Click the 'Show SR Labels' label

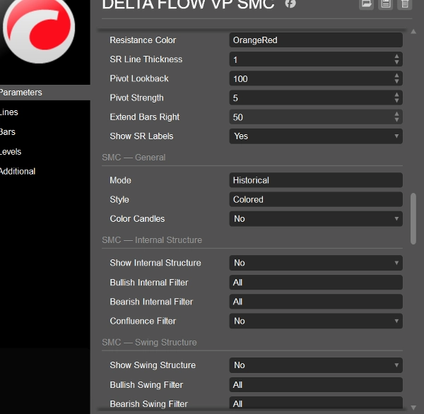pos(141,136)
